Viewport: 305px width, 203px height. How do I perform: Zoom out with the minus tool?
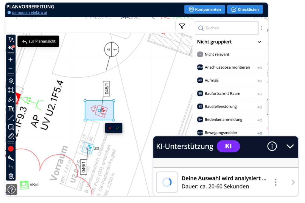11,68
